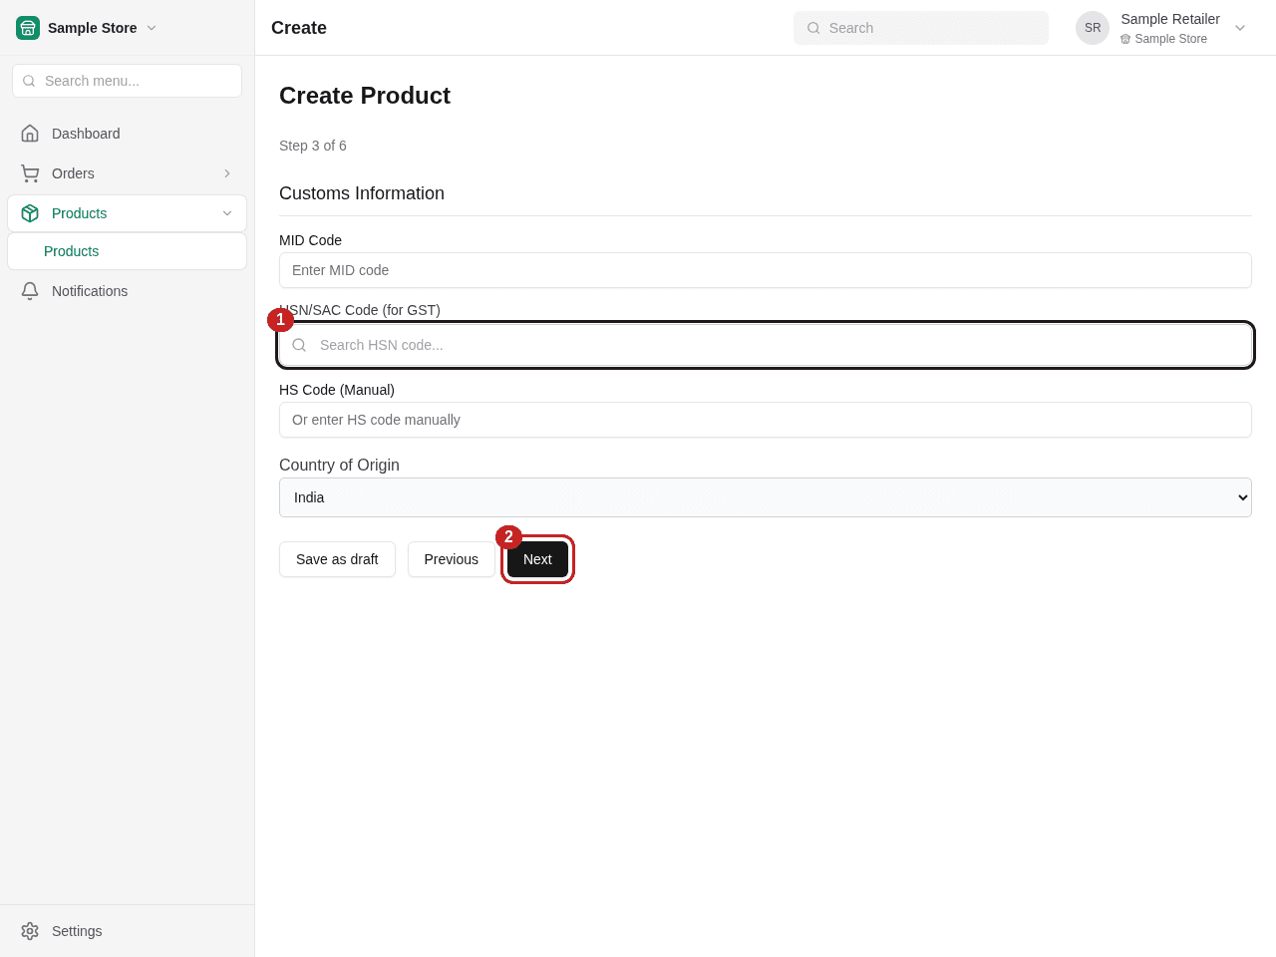
Task: Click the HSN search magnifier icon
Action: tap(299, 345)
